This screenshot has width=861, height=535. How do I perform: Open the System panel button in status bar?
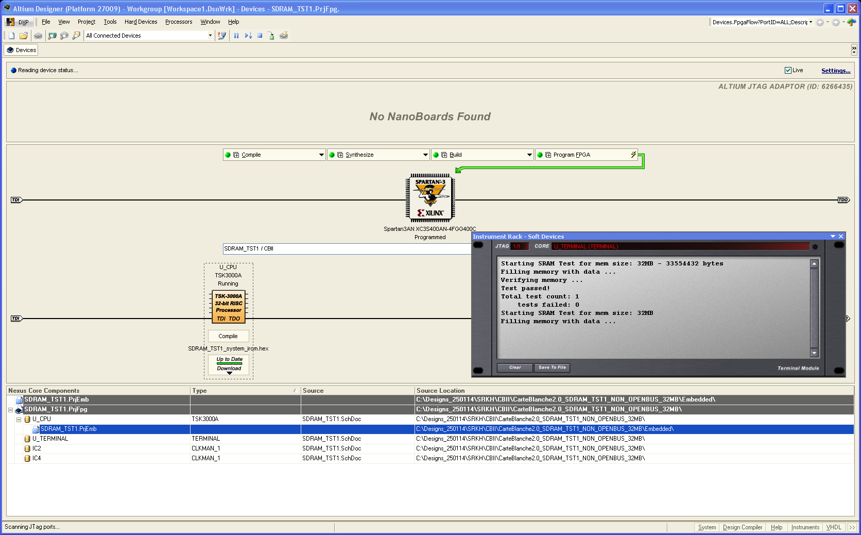pyautogui.click(x=707, y=527)
